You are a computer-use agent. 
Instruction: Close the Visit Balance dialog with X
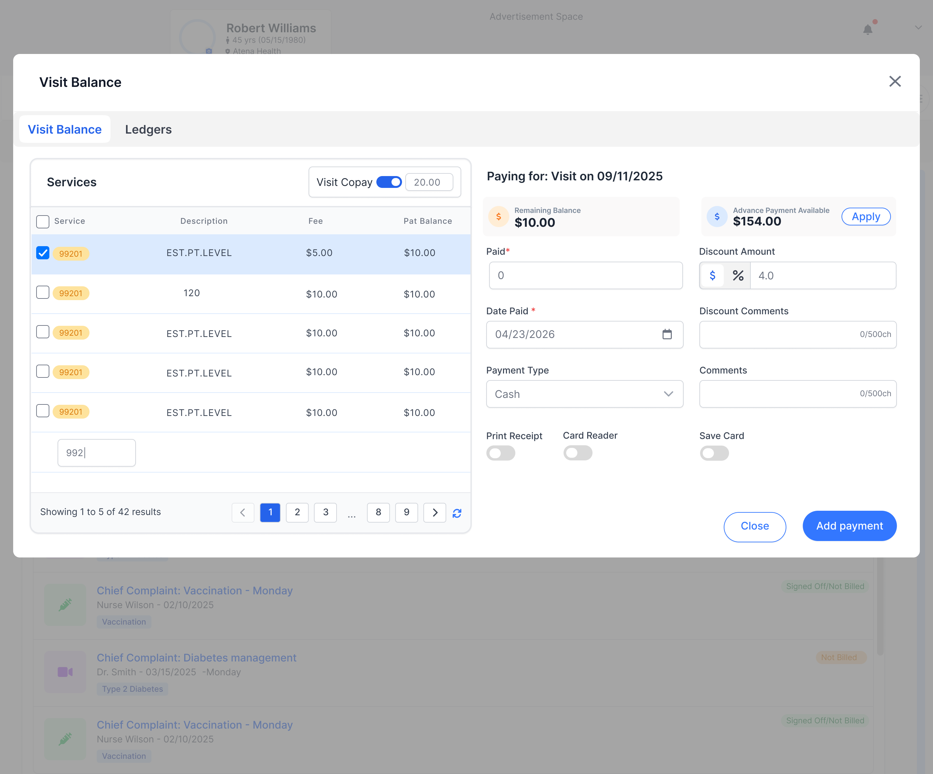click(895, 81)
